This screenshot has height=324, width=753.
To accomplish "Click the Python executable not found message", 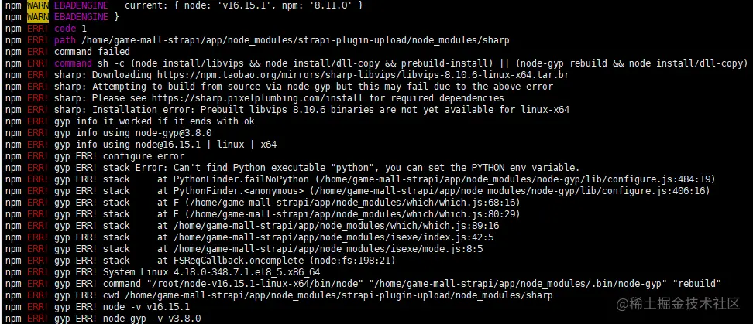I will [352, 168].
